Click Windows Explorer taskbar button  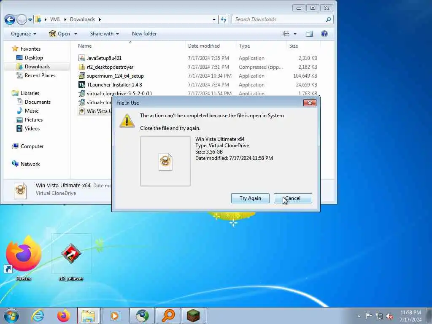(88, 316)
